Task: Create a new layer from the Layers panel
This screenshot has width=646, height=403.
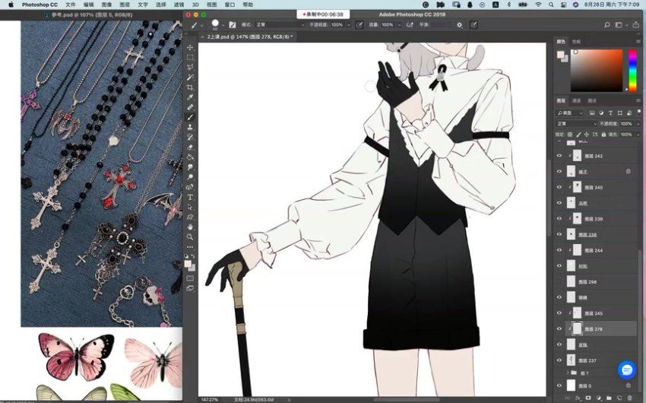Action: coord(619,398)
